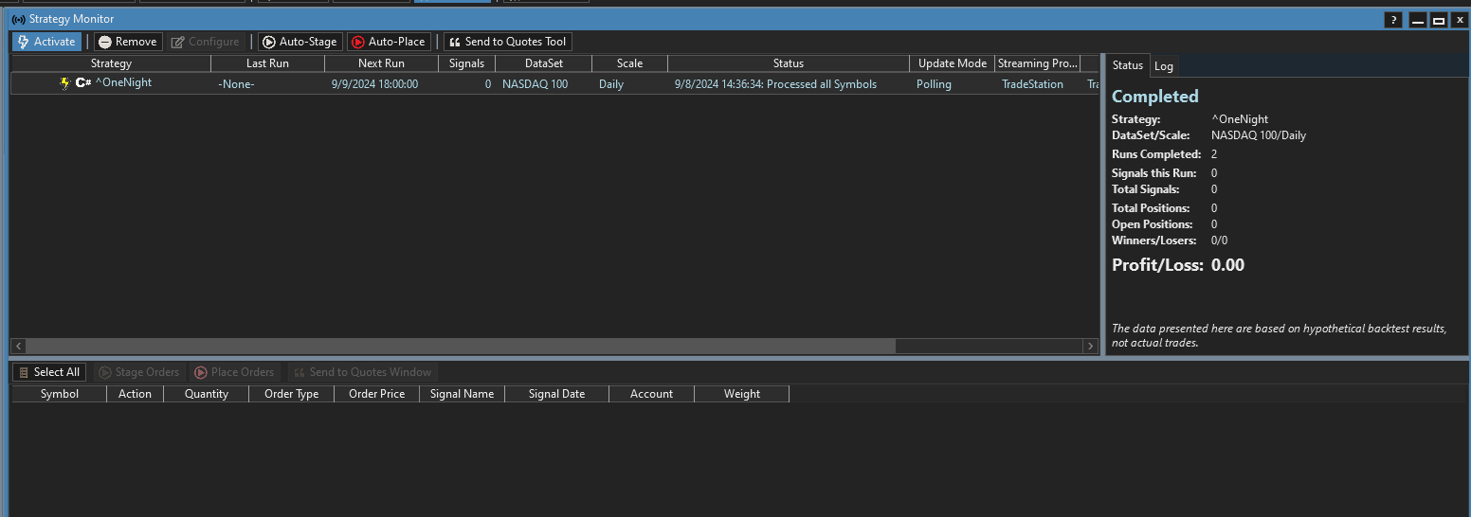Toggle Auto-Stage for the strategy
The image size is (1471, 517).
[x=300, y=42]
